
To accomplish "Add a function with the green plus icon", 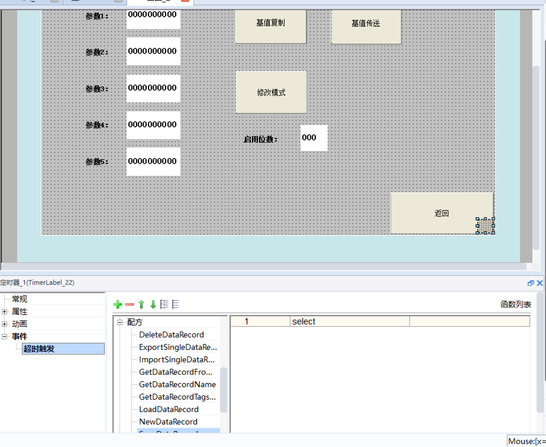I will point(117,304).
